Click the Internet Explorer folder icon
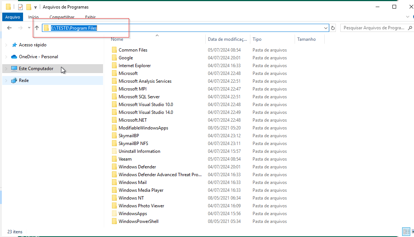Viewport: 414px width, 237px height. [x=114, y=65]
